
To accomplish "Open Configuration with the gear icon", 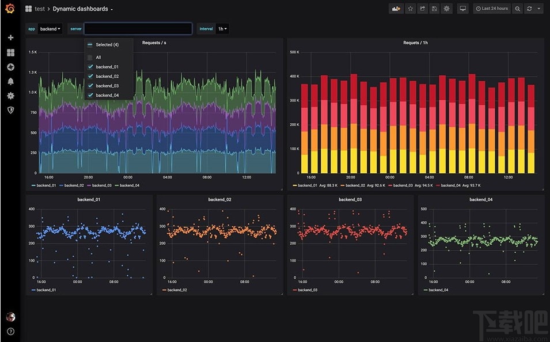I will coord(10,96).
